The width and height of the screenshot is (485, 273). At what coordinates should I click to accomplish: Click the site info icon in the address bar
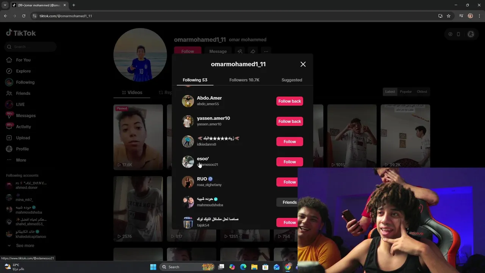[34, 16]
